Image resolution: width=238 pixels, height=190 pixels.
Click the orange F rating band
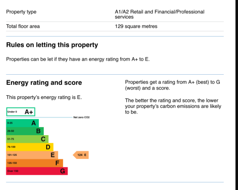[x=34, y=163]
